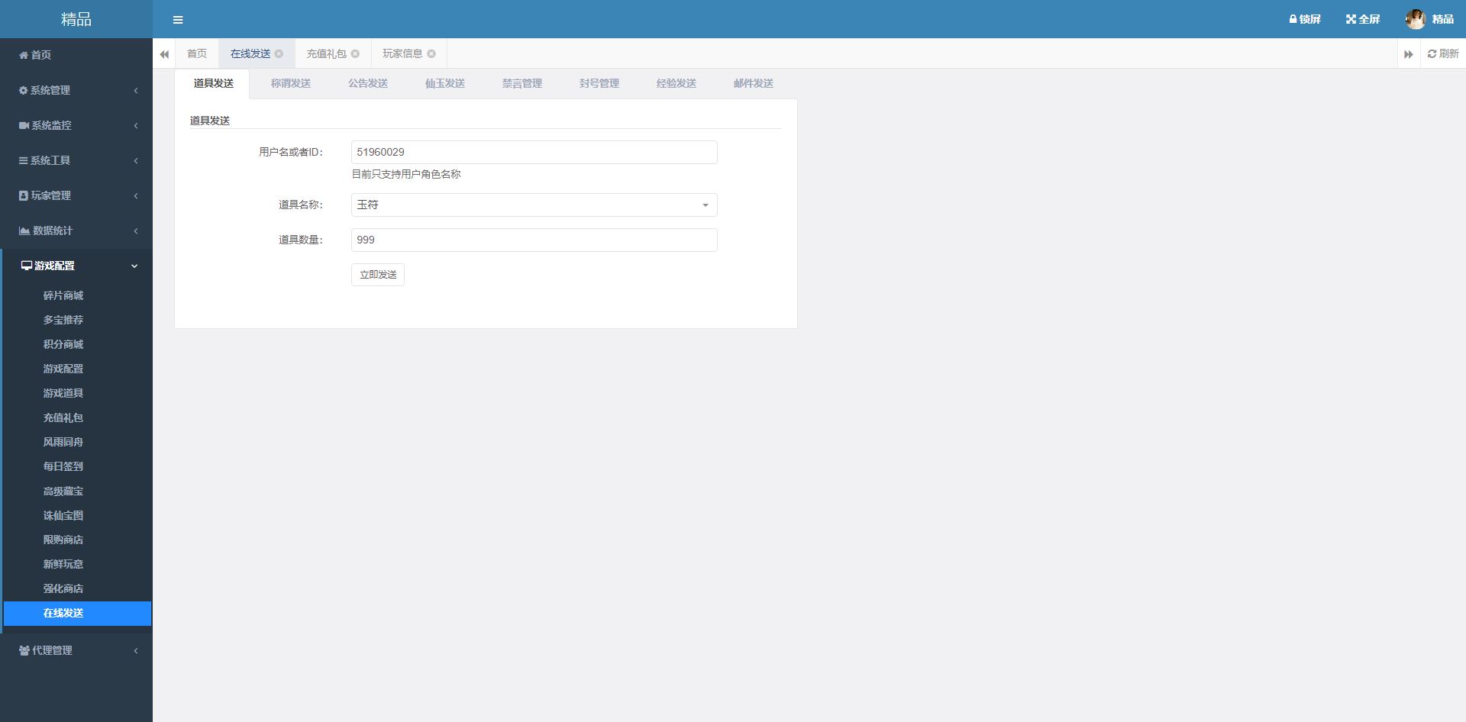The image size is (1466, 722).
Task: Expand the 代理管理 sidebar menu
Action: pos(76,650)
